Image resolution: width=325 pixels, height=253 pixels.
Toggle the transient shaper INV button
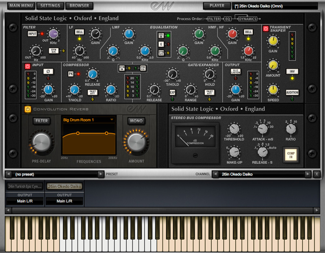(x=292, y=71)
